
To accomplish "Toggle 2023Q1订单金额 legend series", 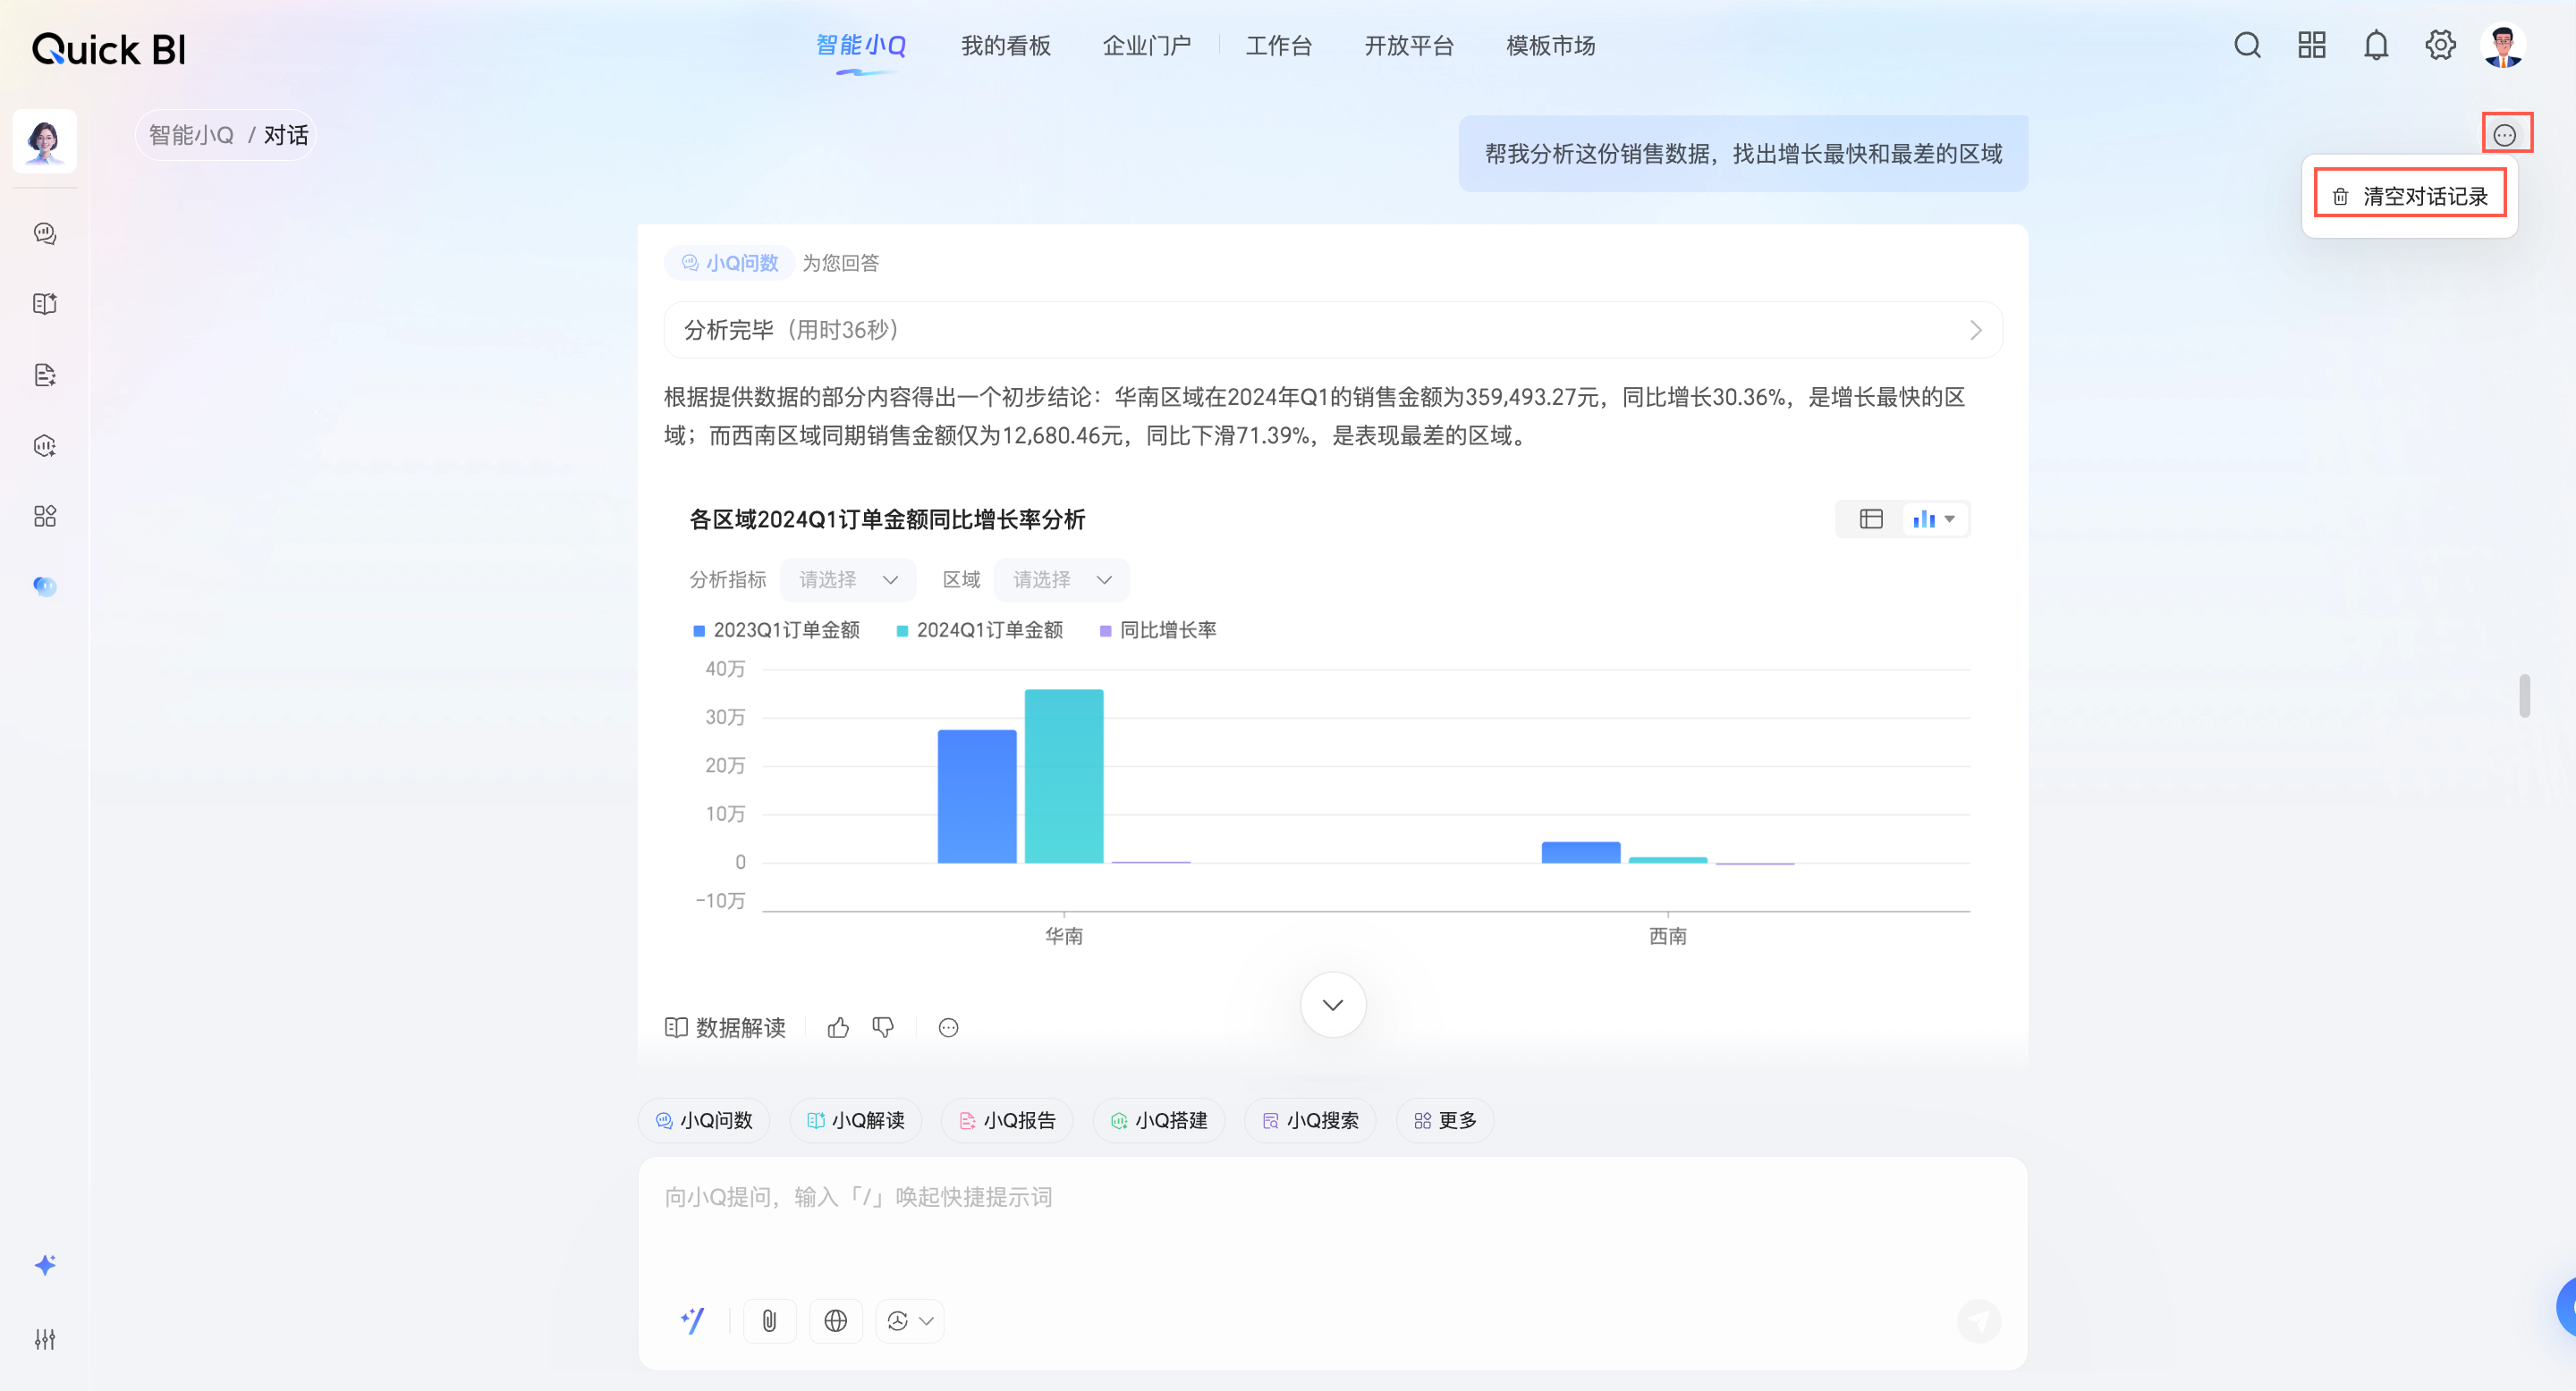I will 776,630.
